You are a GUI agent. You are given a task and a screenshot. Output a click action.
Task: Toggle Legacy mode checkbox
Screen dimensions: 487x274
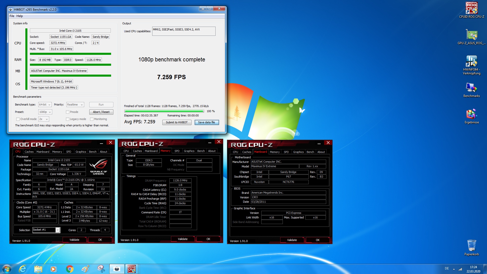coord(67,119)
